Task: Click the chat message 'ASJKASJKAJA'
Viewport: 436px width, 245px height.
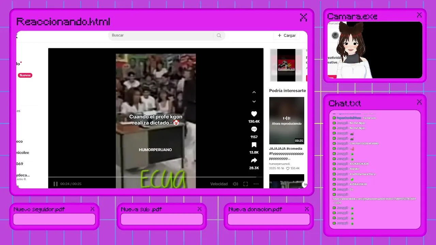Action: coord(359,164)
